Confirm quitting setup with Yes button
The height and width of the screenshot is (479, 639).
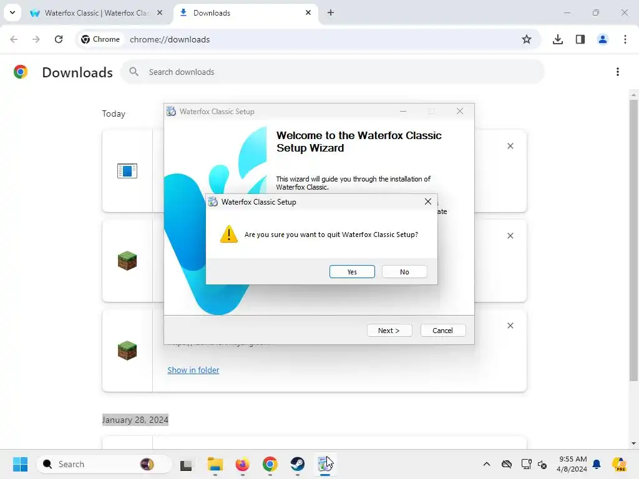tap(352, 272)
